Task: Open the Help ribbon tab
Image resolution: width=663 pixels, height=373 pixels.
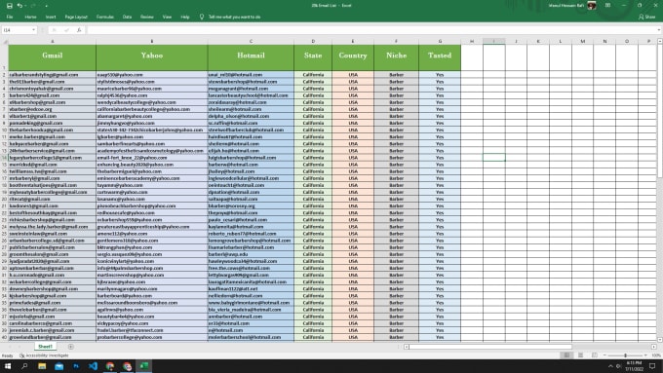Action: [185, 17]
